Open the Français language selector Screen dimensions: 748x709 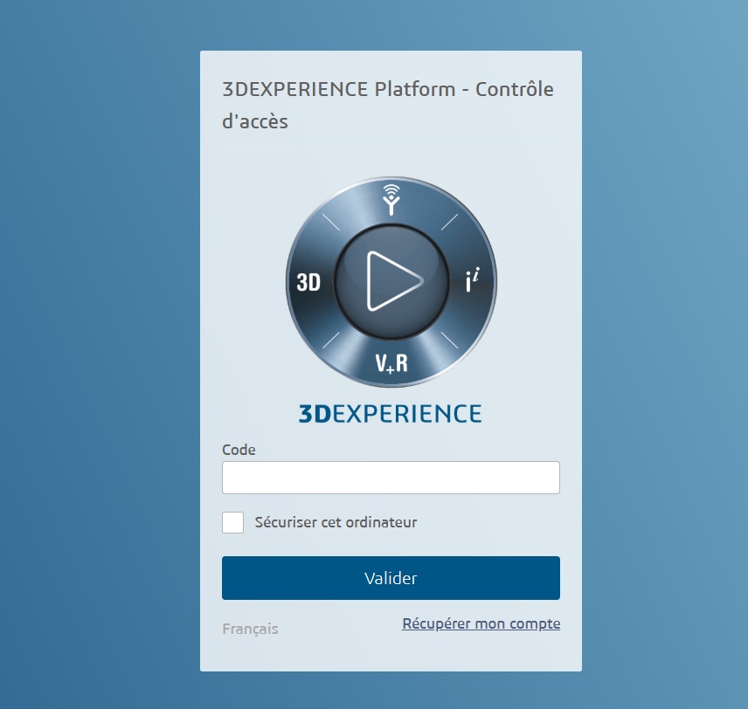[x=250, y=629]
